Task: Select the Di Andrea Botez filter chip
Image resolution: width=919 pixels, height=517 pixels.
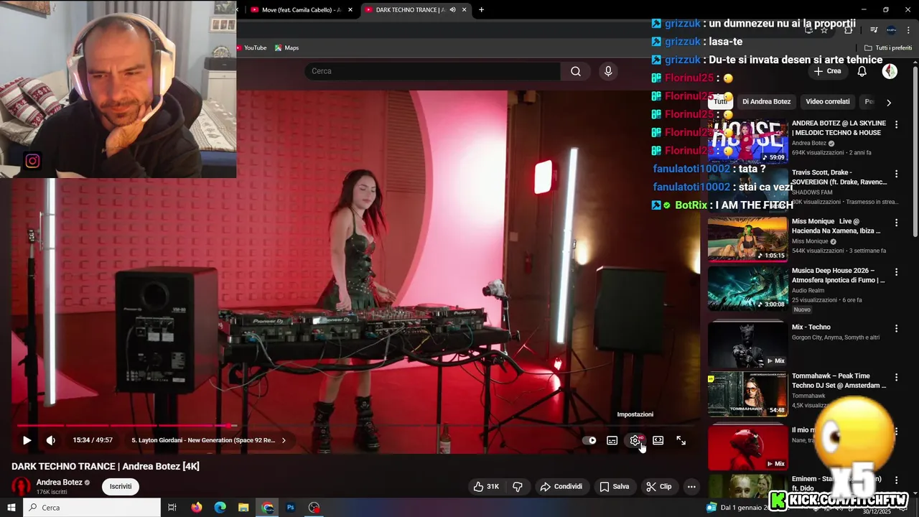Action: tap(766, 102)
